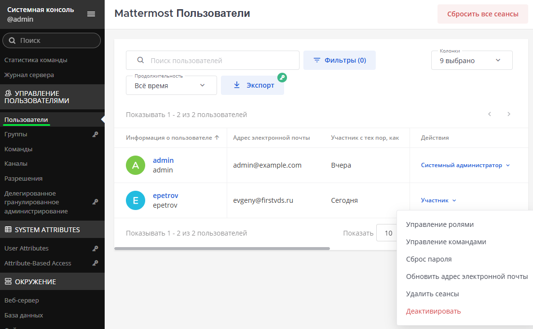Collapse the Участник actions dropdown for epetrov
The height and width of the screenshot is (329, 533).
(x=438, y=200)
